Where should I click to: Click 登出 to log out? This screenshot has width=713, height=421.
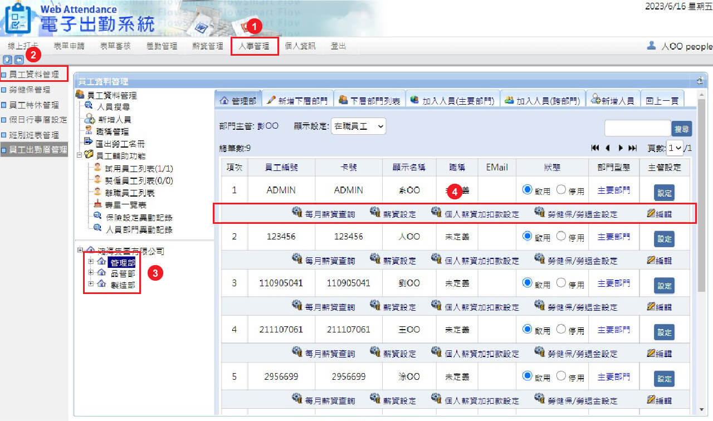pos(338,46)
